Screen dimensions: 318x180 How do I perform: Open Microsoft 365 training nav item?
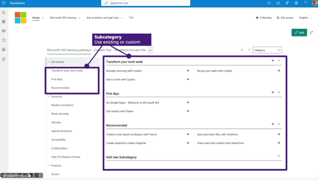[x=63, y=18]
